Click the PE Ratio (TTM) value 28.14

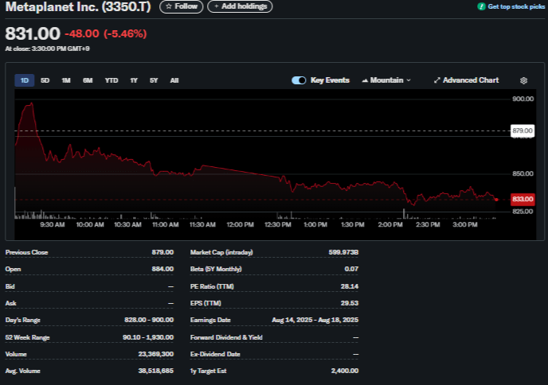(350, 286)
